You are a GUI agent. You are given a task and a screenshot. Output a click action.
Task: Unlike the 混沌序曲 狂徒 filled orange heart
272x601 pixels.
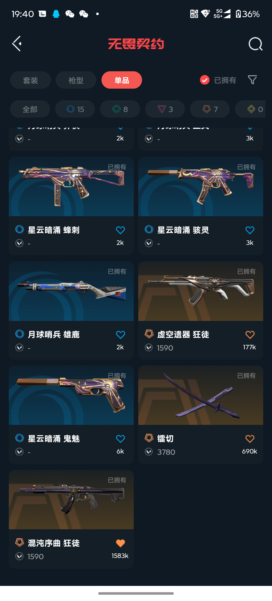coord(120,543)
